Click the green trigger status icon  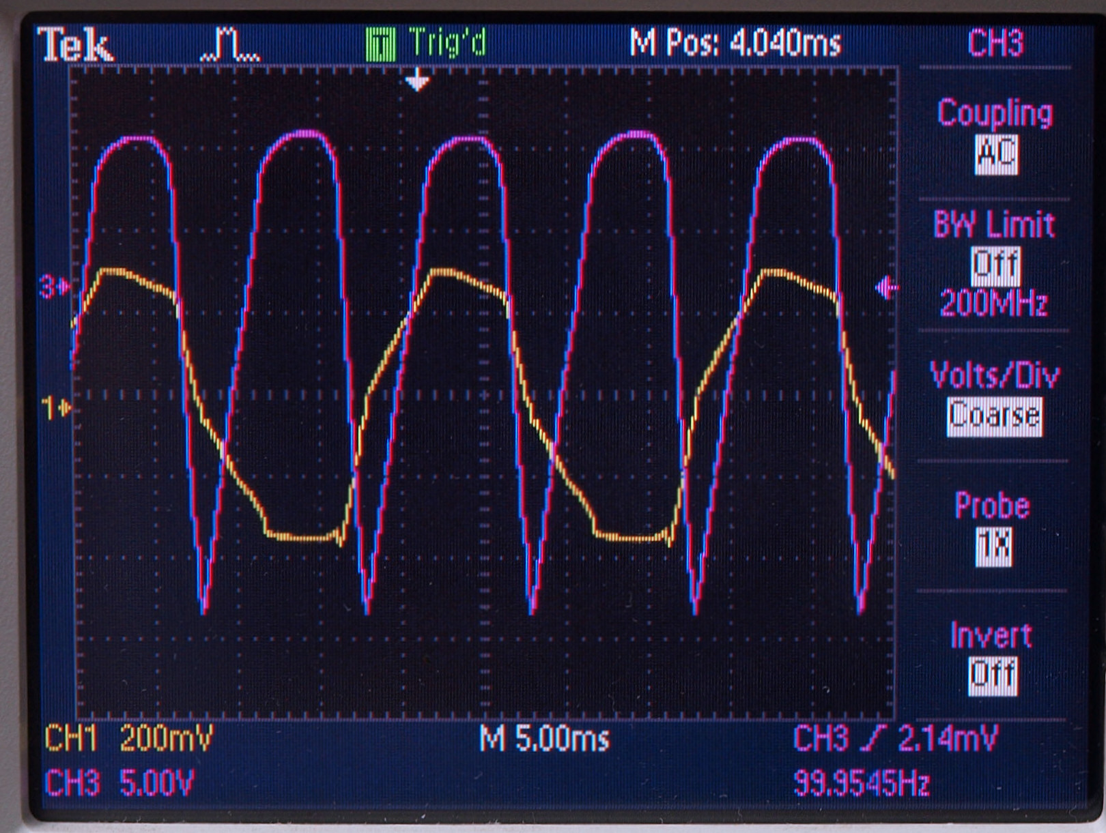click(x=380, y=45)
